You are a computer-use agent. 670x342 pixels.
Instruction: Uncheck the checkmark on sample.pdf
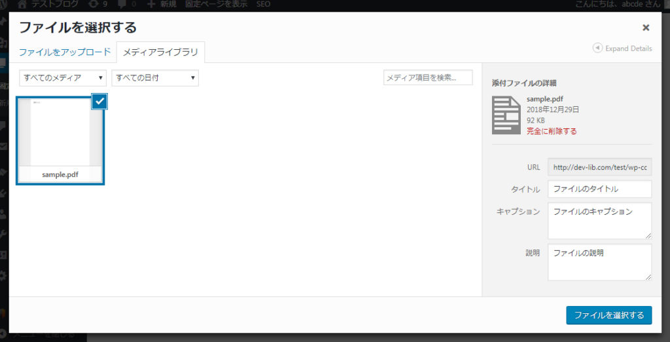pos(99,101)
